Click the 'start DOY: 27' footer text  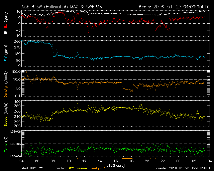[32, 168]
